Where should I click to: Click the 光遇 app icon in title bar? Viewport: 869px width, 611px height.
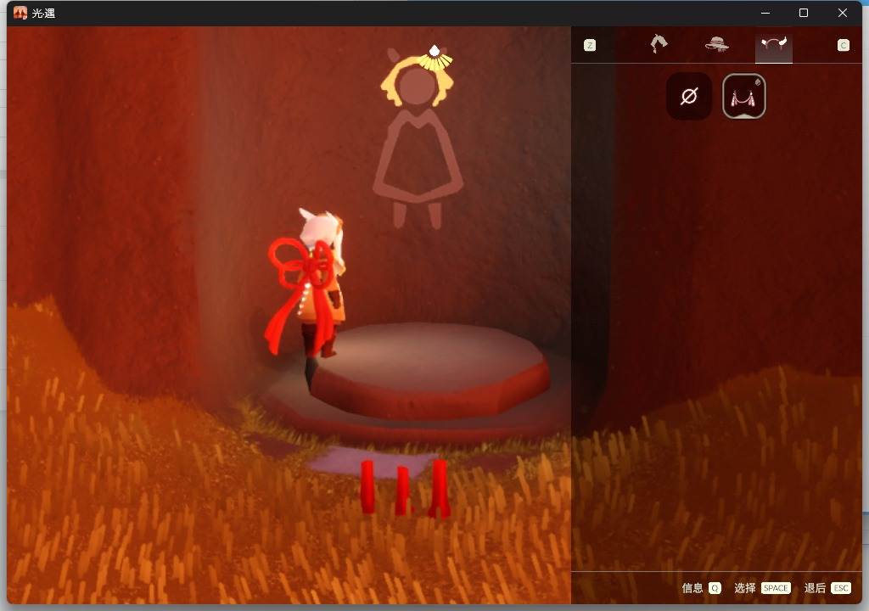pyautogui.click(x=20, y=13)
